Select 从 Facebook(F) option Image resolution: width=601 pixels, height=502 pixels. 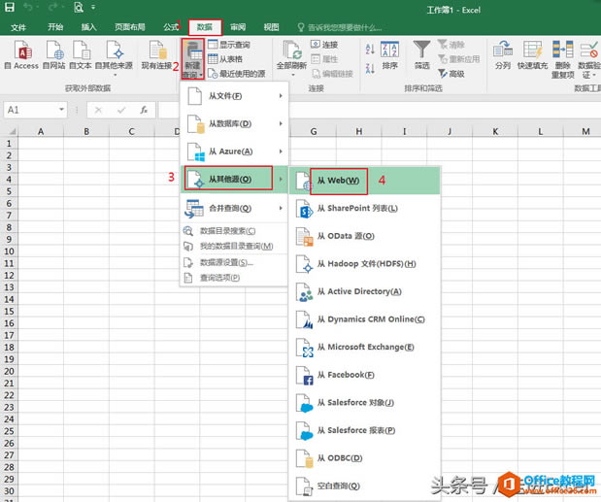364,375
